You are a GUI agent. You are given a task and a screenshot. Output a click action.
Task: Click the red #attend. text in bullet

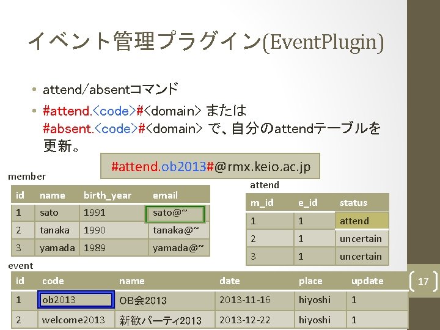tap(67, 111)
